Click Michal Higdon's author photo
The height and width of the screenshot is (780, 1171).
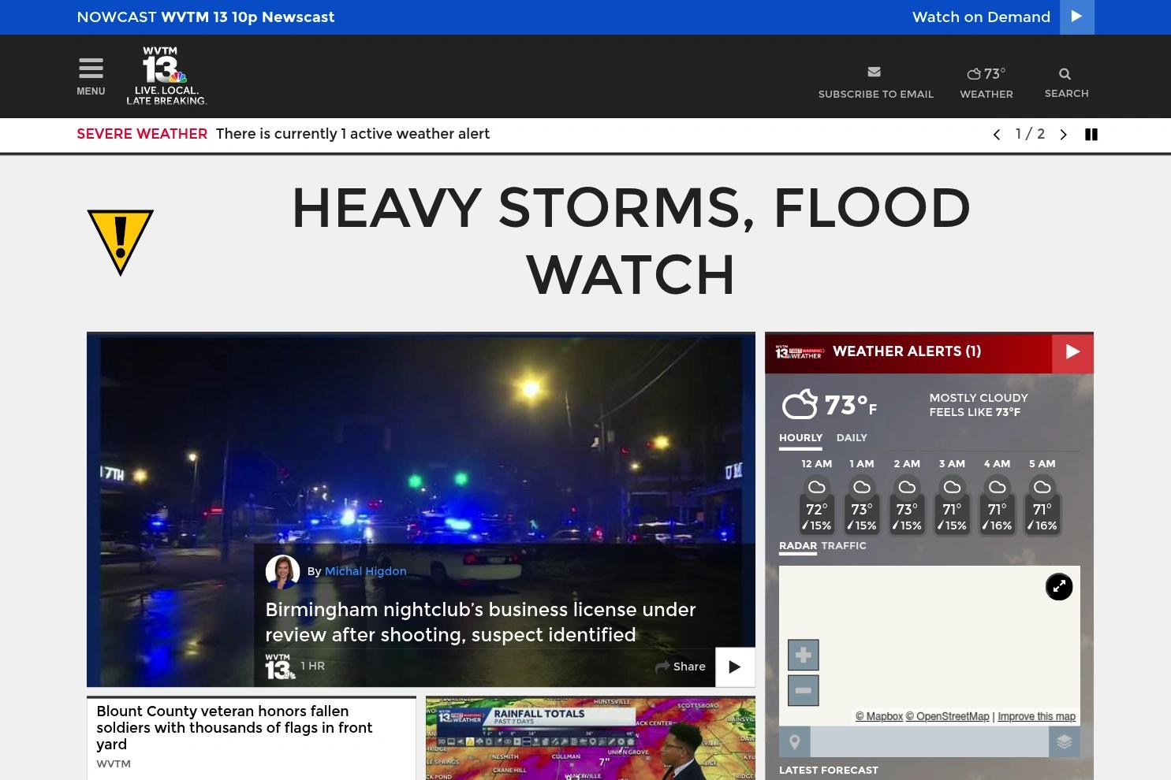(x=282, y=572)
